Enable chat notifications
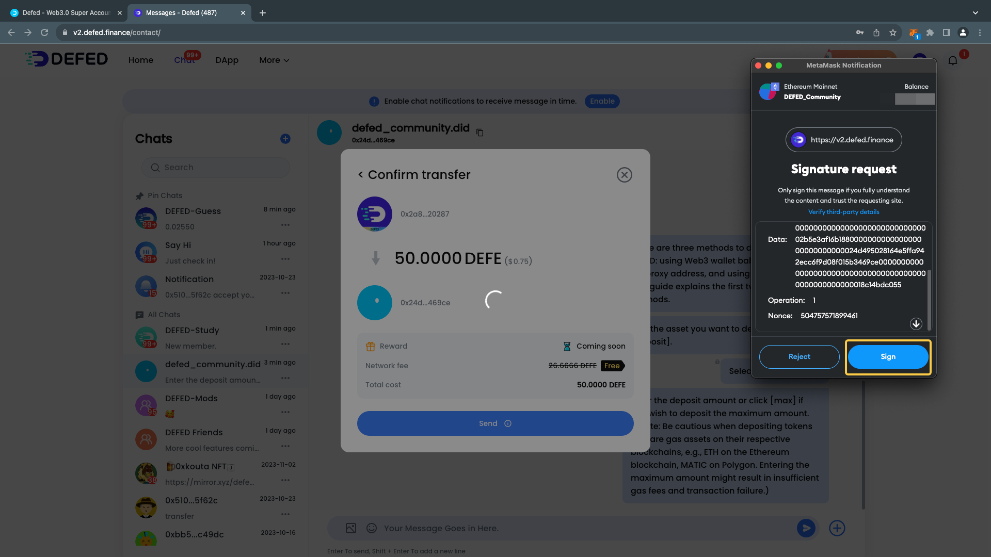The image size is (991, 557). tap(602, 101)
